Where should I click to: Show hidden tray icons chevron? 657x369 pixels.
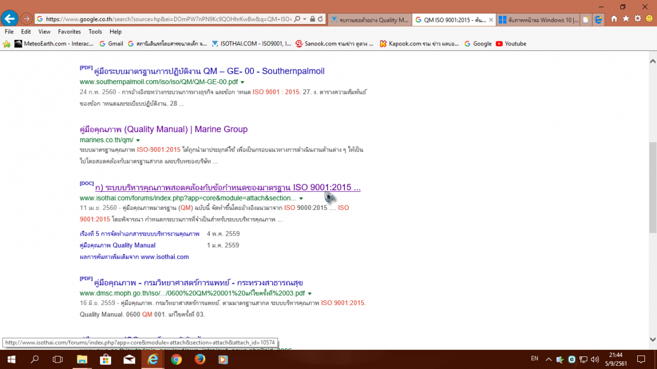tap(549, 359)
